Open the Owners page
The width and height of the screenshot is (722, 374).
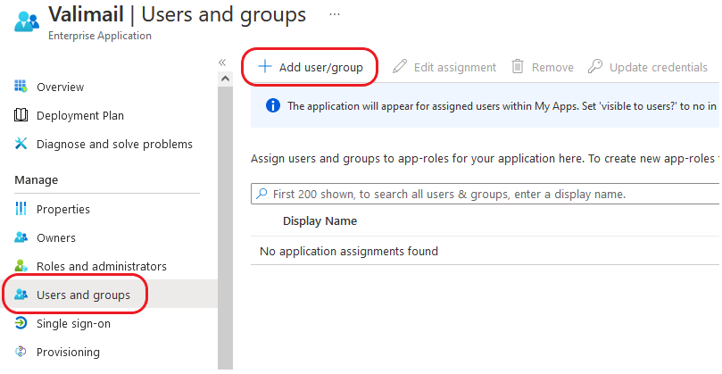[x=56, y=238]
